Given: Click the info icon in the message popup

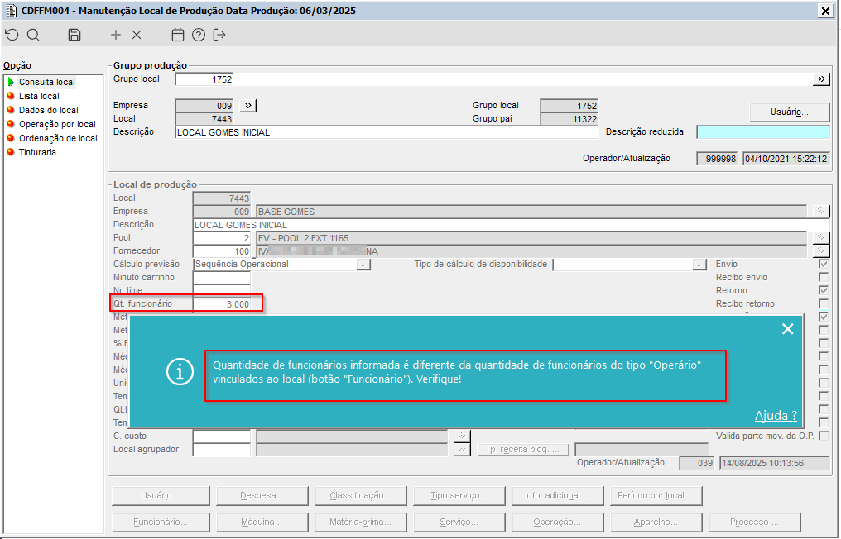Looking at the screenshot, I should (x=180, y=371).
